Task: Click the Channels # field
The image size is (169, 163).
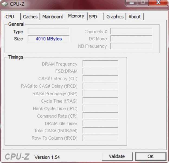Action: pos(131,31)
